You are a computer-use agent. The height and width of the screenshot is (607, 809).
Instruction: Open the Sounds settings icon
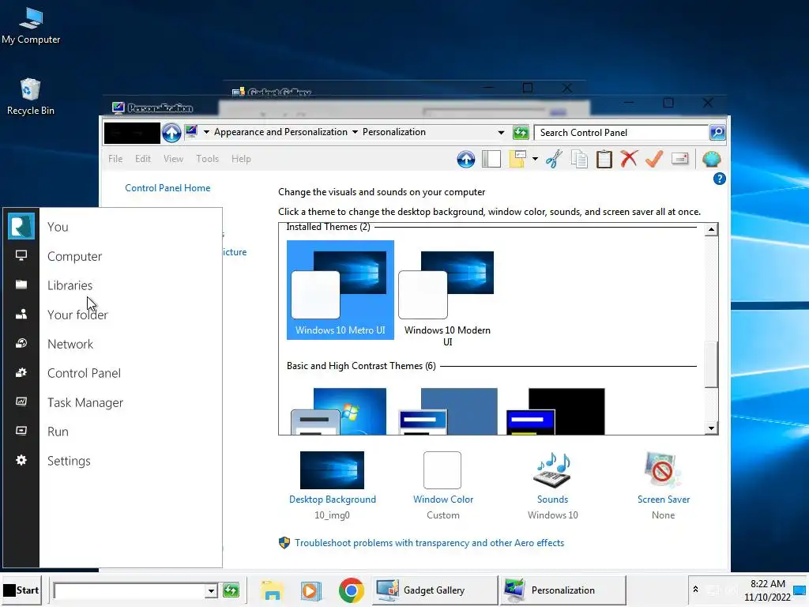point(552,470)
